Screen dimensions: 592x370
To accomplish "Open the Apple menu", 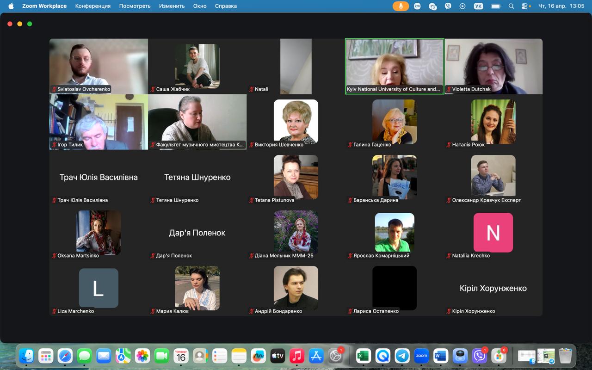I will pyautogui.click(x=11, y=6).
